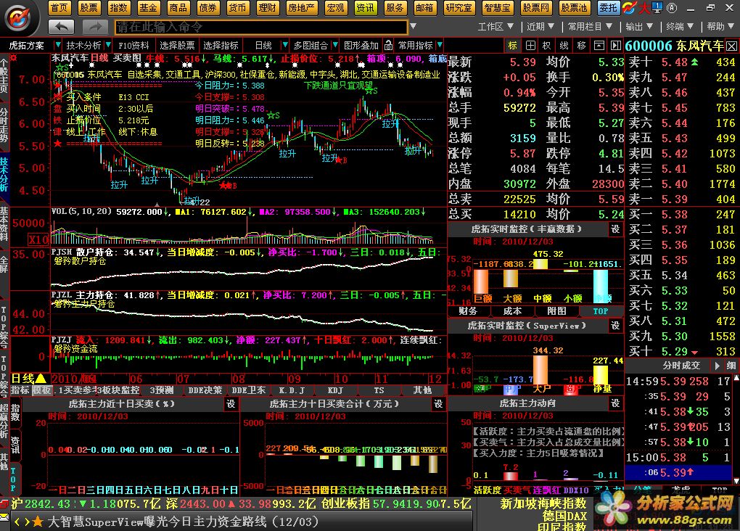Open the 研究室 top menu button
The width and height of the screenshot is (740, 531).
pyautogui.click(x=459, y=7)
